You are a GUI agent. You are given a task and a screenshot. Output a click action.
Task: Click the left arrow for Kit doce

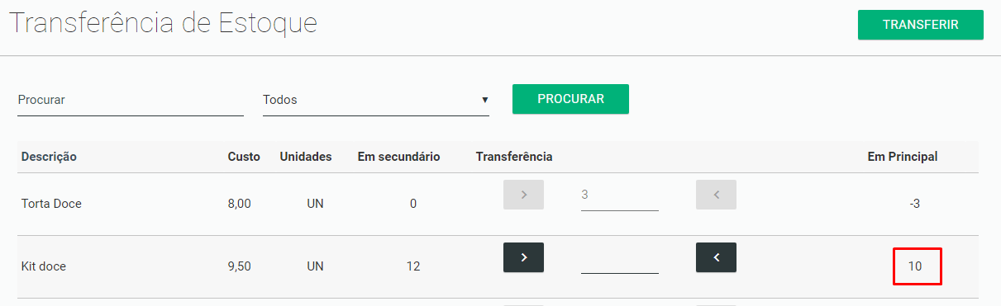point(716,257)
